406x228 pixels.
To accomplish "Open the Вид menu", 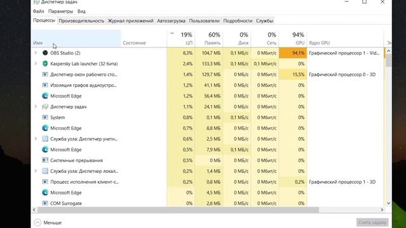I will (81, 11).
